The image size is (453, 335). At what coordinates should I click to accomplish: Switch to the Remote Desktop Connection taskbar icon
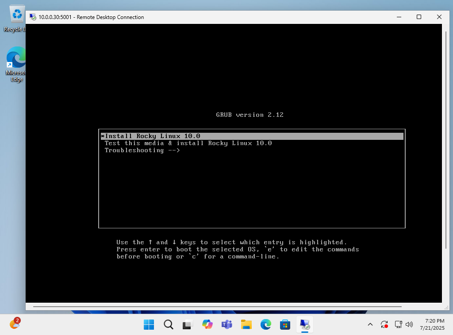point(304,324)
